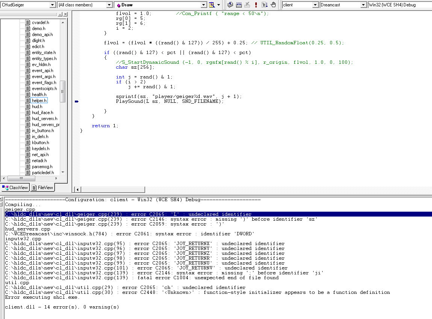The width and height of the screenshot is (432, 319).
Task: Open the All class members dropdown
Action: click(109, 5)
